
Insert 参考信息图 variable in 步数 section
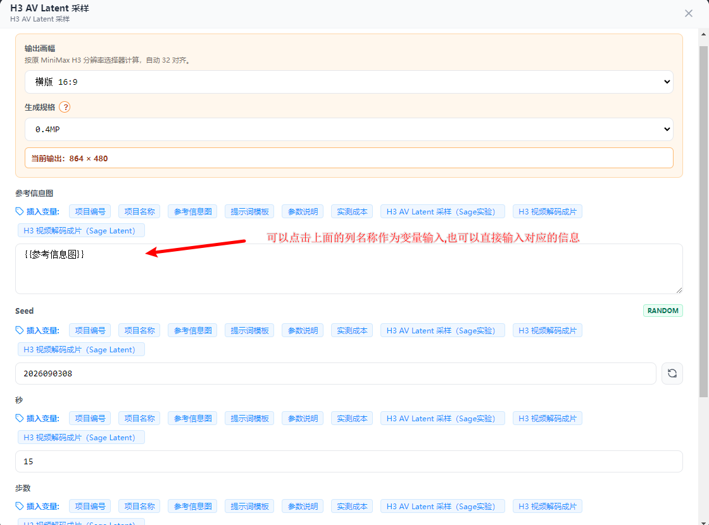point(192,506)
